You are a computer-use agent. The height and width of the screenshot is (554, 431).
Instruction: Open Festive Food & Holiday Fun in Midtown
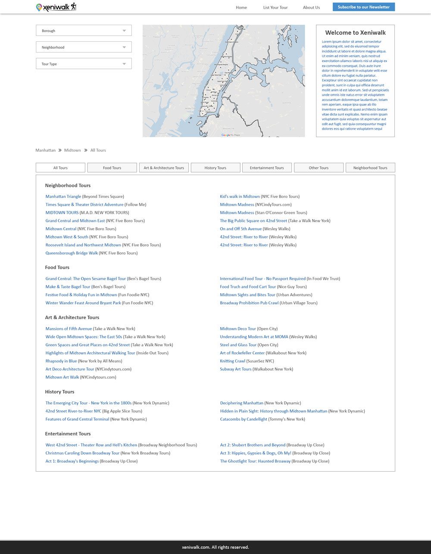[x=81, y=295]
